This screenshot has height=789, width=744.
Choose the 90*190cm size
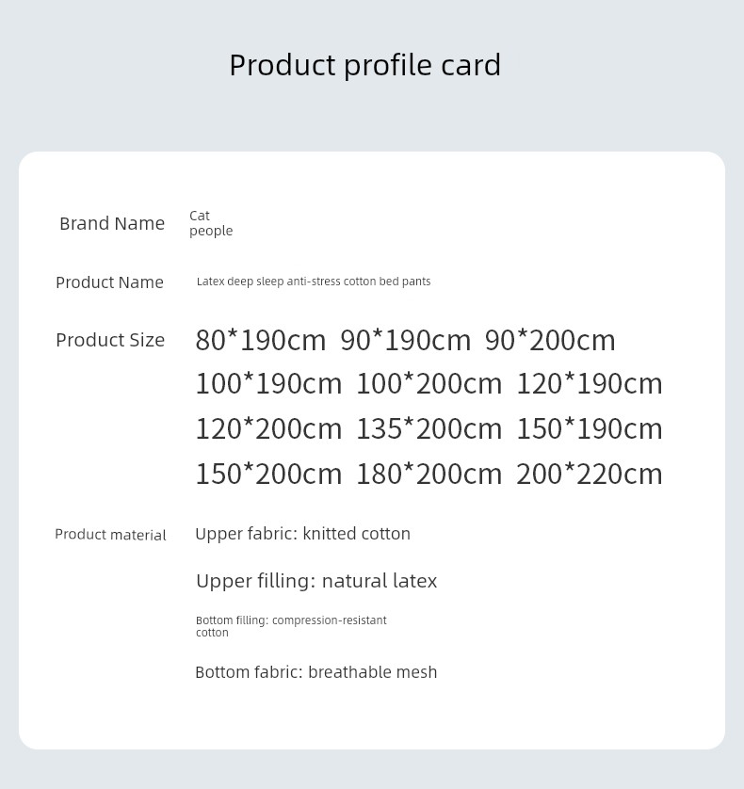tap(405, 340)
